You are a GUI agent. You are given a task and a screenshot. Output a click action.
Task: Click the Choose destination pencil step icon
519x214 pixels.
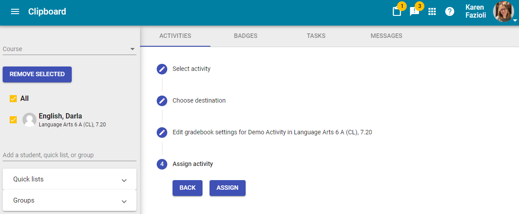[162, 100]
